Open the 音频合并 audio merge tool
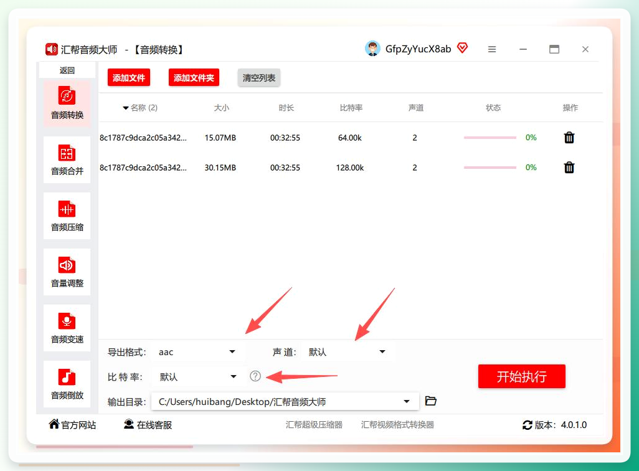The height and width of the screenshot is (471, 639). [67, 160]
